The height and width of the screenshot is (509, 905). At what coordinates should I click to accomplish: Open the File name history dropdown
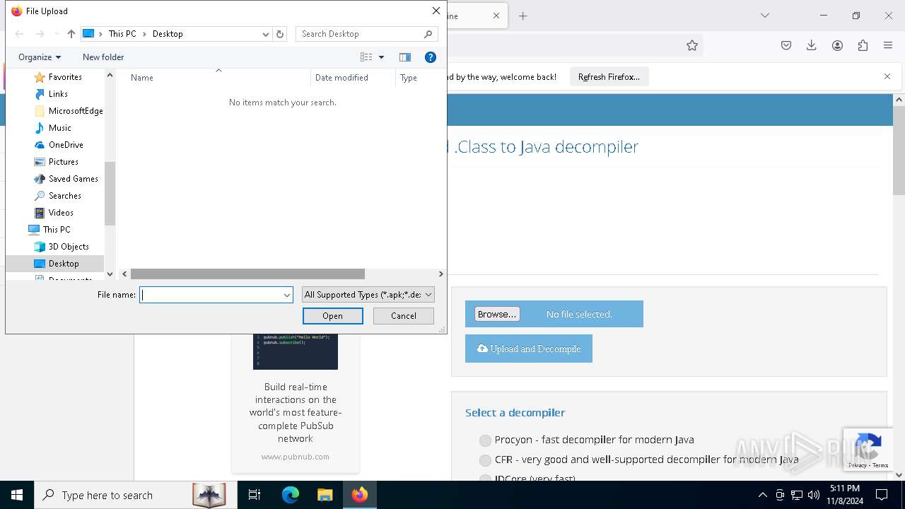[287, 295]
